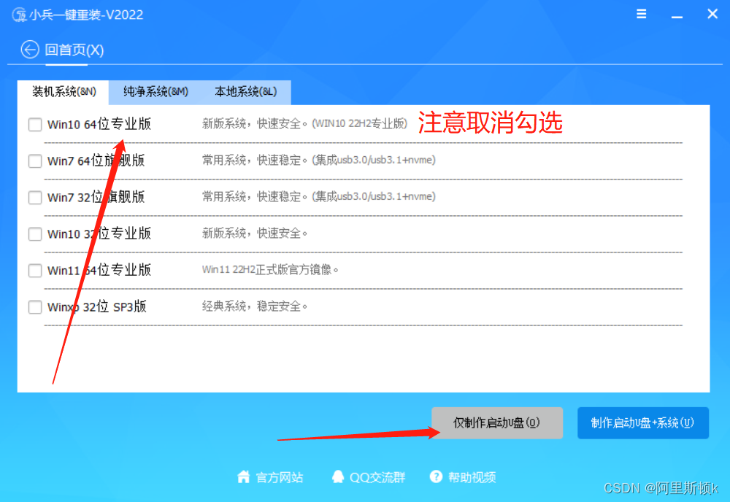Open the QQ交流群 link text
Viewport: 730px width, 502px height.
pos(377,477)
